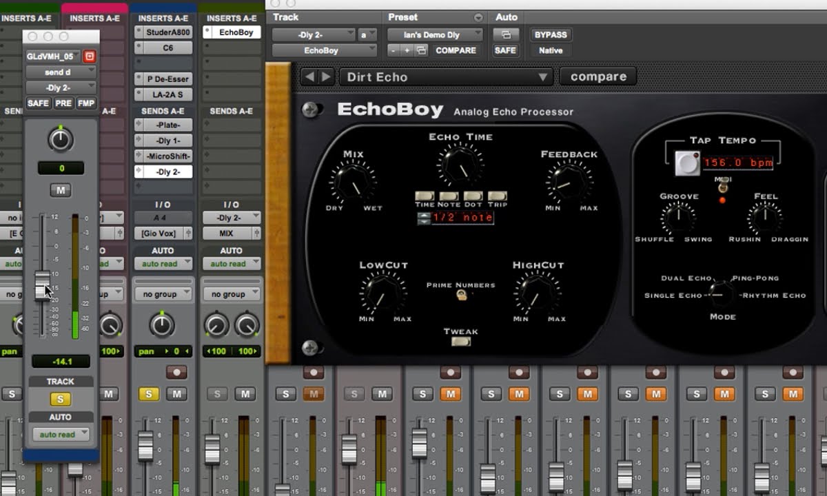
Task: Open the GLdVMH_05 track selector dropdown
Action: tap(53, 56)
